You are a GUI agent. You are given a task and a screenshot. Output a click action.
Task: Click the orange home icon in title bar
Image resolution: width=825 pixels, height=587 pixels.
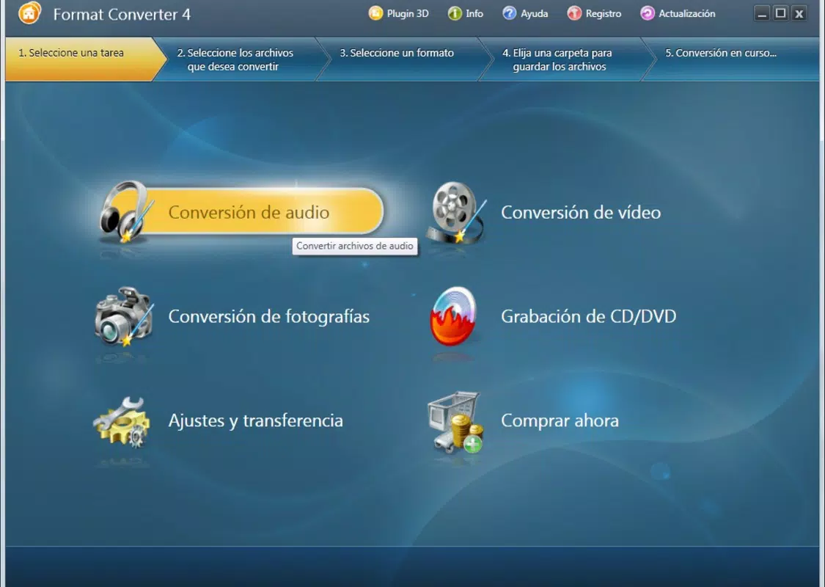tap(29, 13)
